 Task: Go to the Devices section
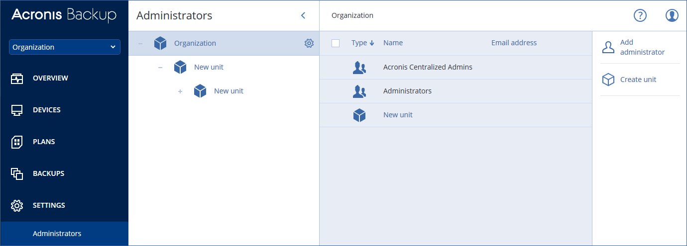pyautogui.click(x=46, y=110)
